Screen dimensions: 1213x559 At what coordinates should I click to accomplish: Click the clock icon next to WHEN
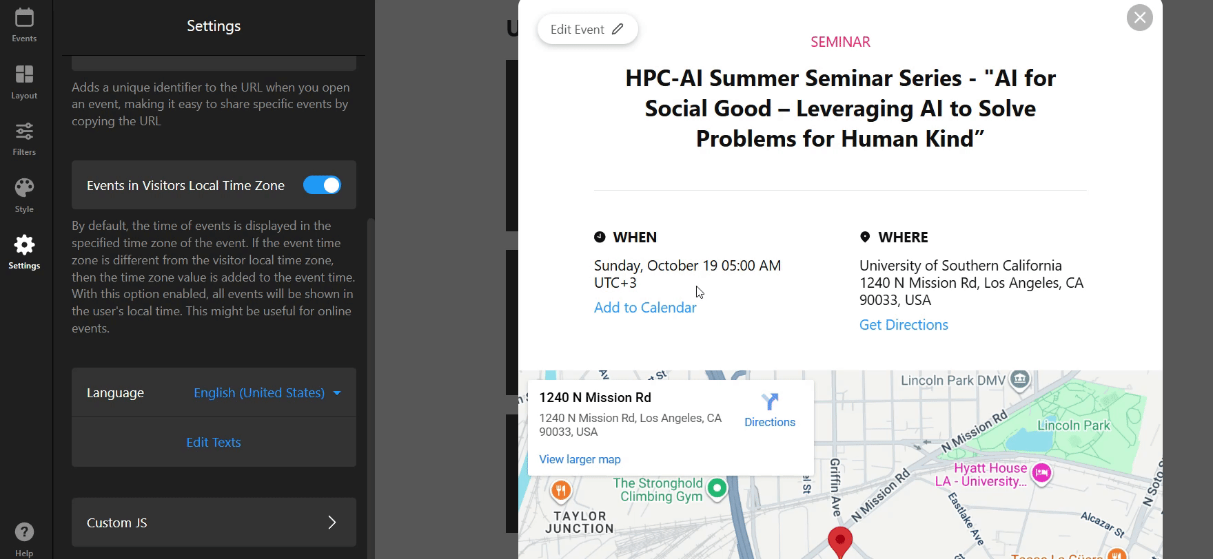point(600,237)
